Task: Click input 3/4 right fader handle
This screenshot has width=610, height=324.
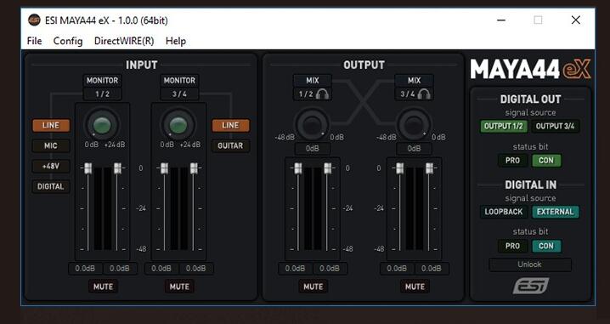Action: pyautogui.click(x=194, y=168)
